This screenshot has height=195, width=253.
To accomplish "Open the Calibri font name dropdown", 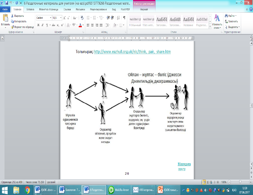I will (x=50, y=18).
